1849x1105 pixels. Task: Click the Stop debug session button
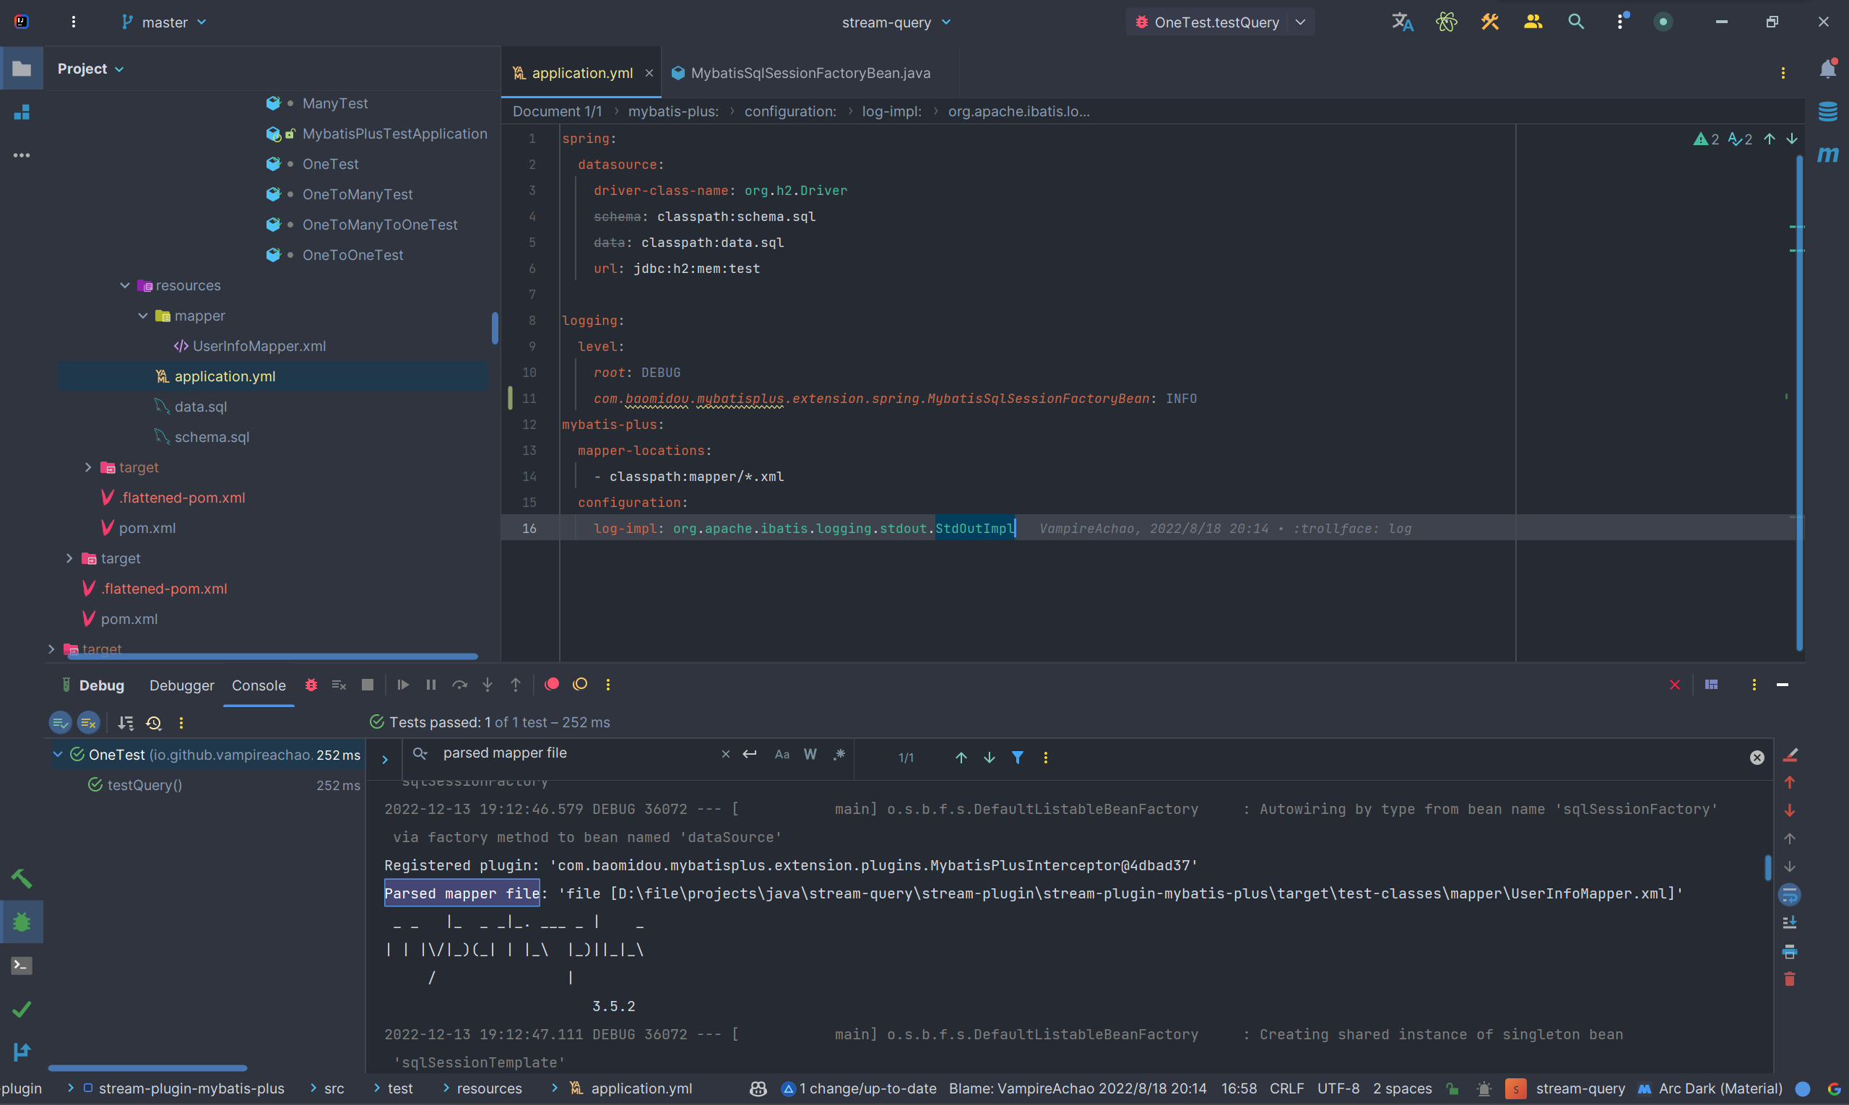click(367, 685)
